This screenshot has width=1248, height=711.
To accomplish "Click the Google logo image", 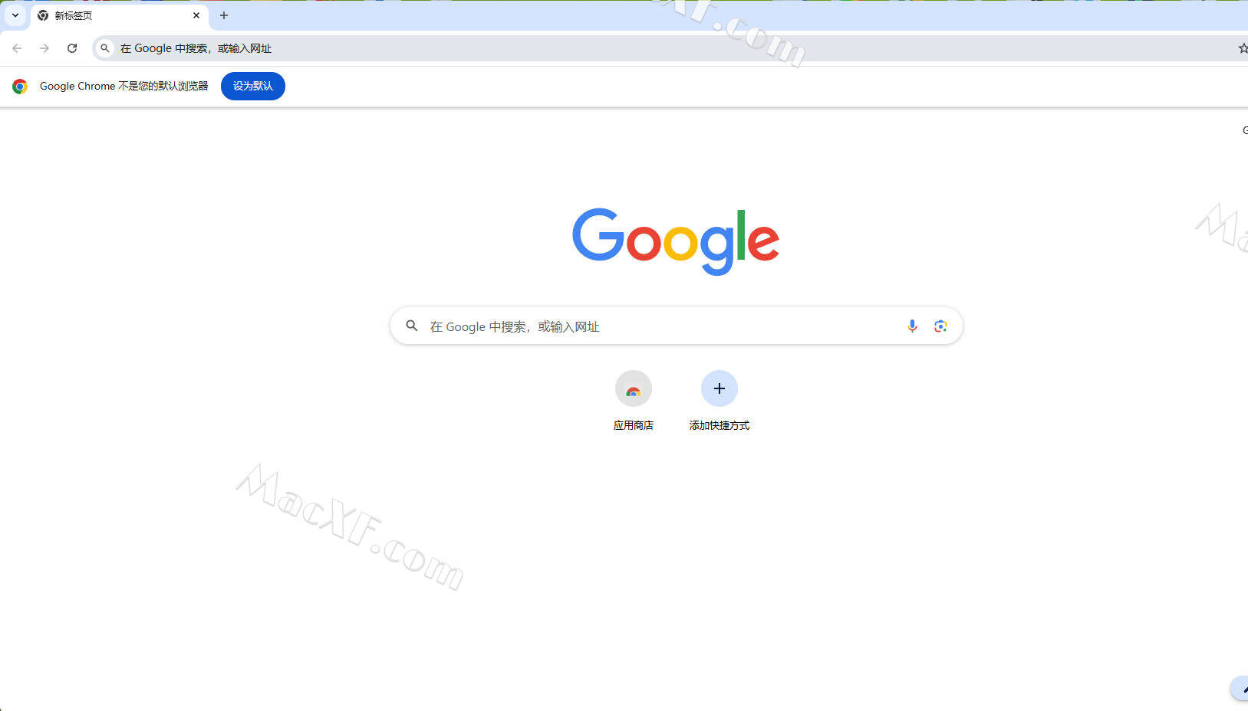I will click(676, 241).
